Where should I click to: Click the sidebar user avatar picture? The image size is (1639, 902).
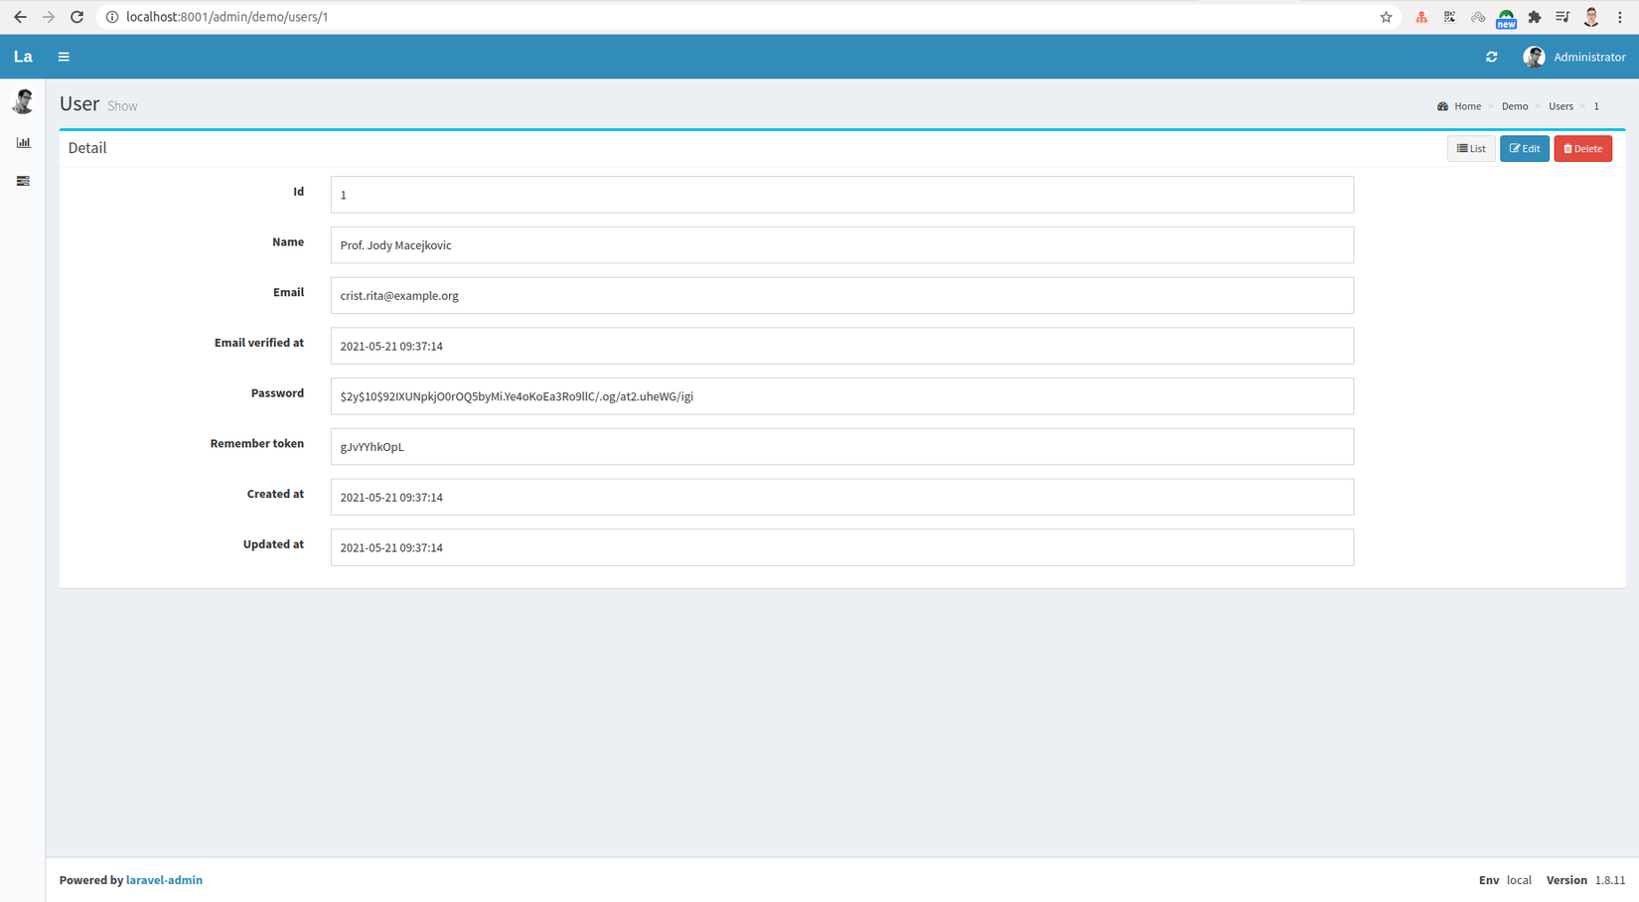(23, 101)
